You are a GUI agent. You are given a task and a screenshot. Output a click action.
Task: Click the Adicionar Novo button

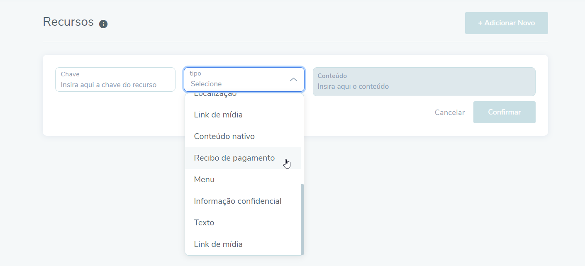pyautogui.click(x=506, y=23)
